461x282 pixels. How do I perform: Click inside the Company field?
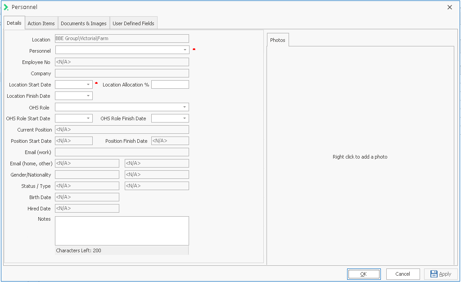click(x=122, y=73)
